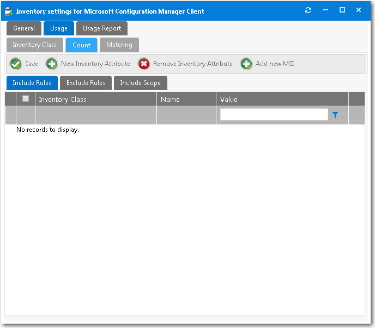Open the Include Scope tab
The width and height of the screenshot is (375, 328).
pos(141,83)
